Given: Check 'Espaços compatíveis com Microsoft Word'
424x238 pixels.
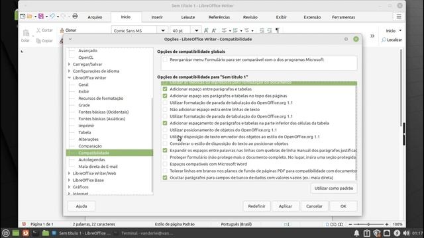Looking at the screenshot, I should (x=165, y=164).
